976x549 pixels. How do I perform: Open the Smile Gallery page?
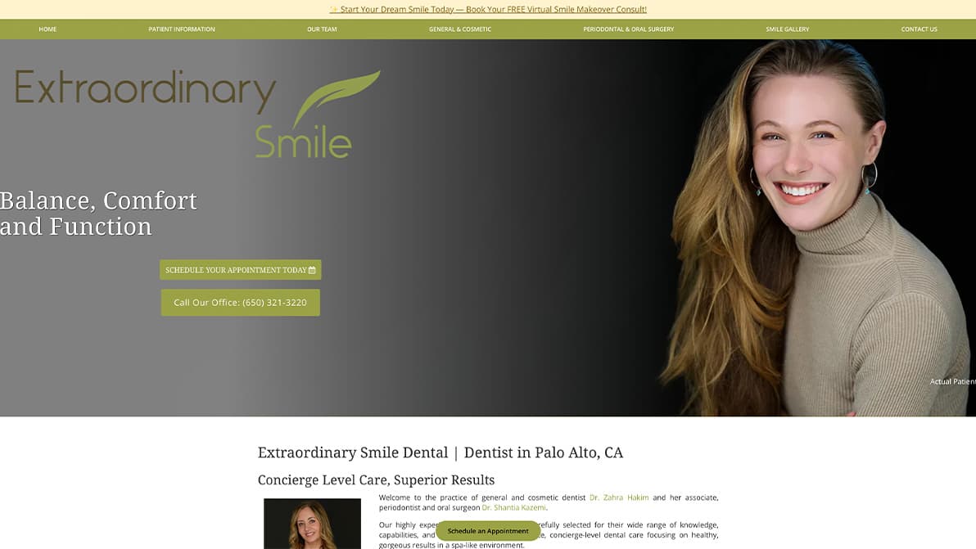788,29
